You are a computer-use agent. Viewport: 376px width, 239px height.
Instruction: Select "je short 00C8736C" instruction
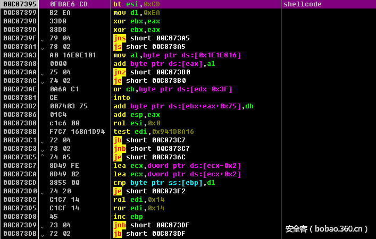point(149,157)
